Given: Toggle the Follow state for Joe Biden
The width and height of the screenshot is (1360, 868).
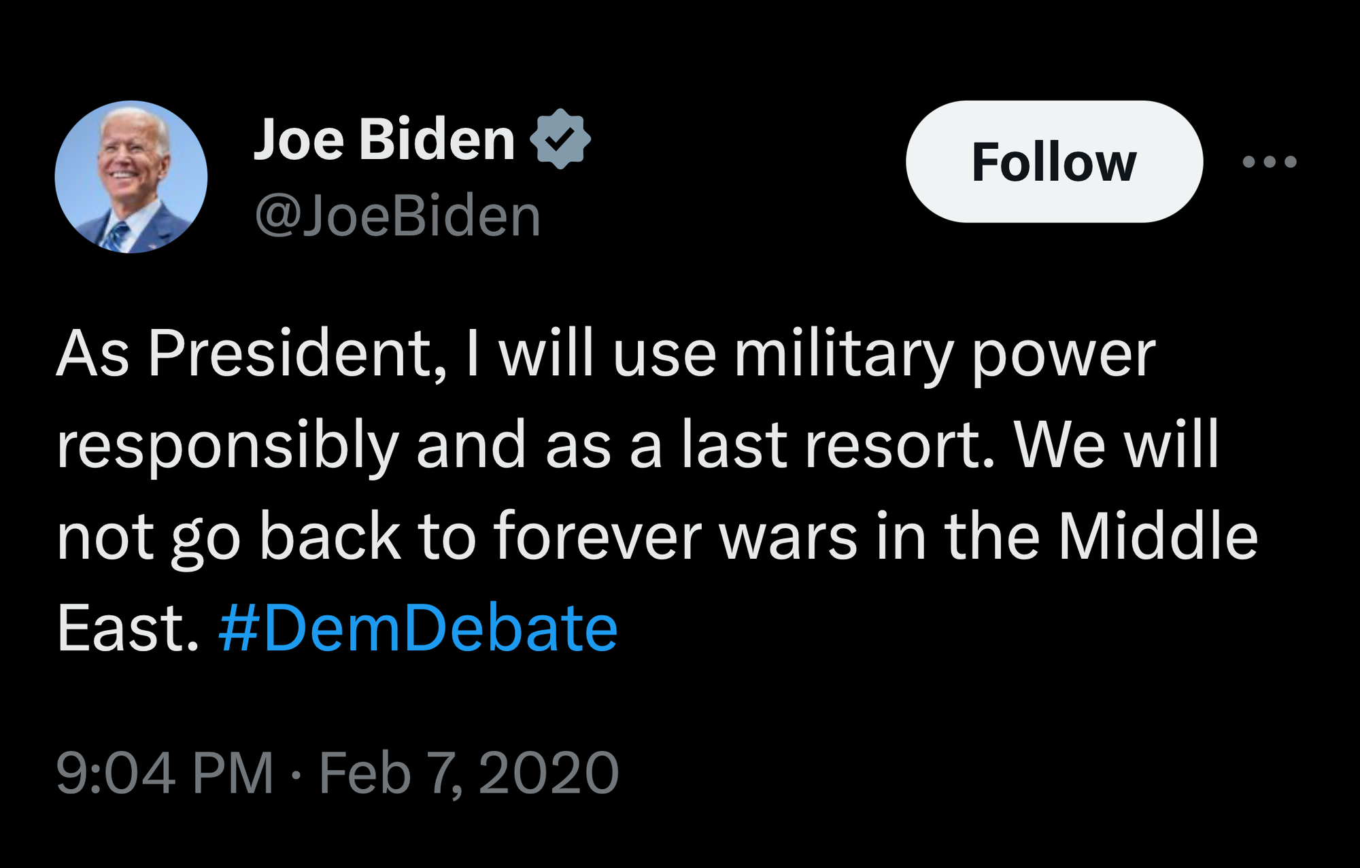Looking at the screenshot, I should click(1055, 162).
